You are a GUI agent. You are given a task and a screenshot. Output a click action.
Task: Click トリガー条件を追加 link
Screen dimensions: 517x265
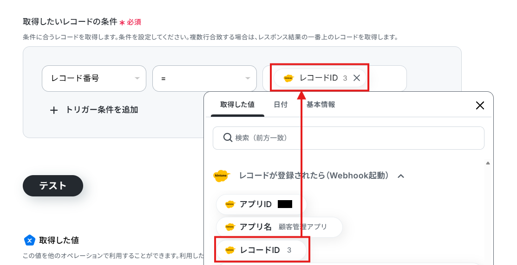pyautogui.click(x=102, y=110)
